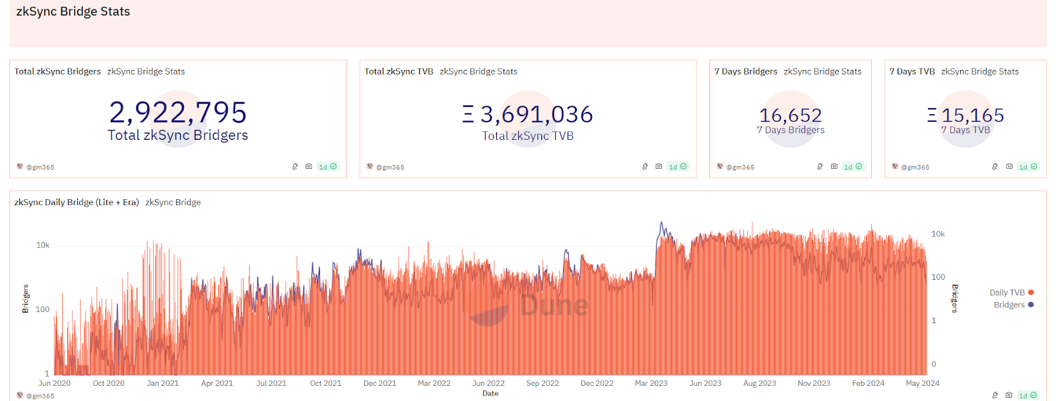This screenshot has height=401, width=1056.
Task: Click blue Bridgers legend color dot
Action: click(x=1031, y=305)
